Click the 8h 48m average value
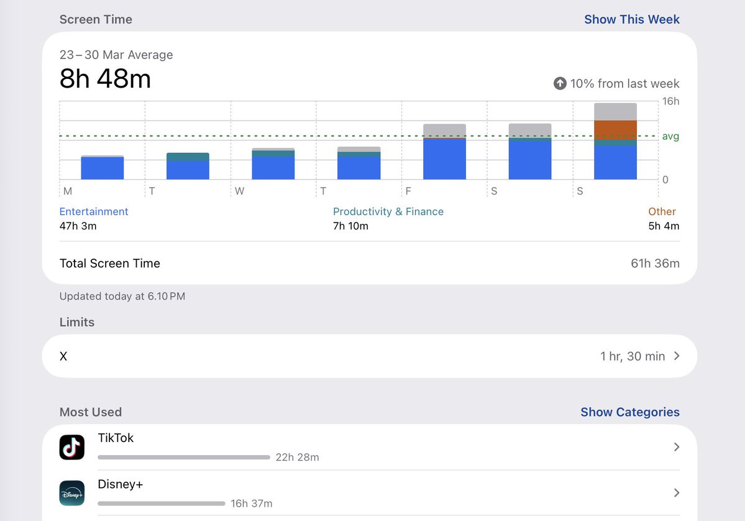 (105, 79)
